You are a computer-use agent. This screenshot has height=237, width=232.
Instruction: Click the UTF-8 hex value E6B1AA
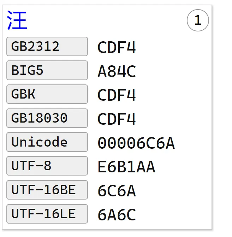[126, 167]
